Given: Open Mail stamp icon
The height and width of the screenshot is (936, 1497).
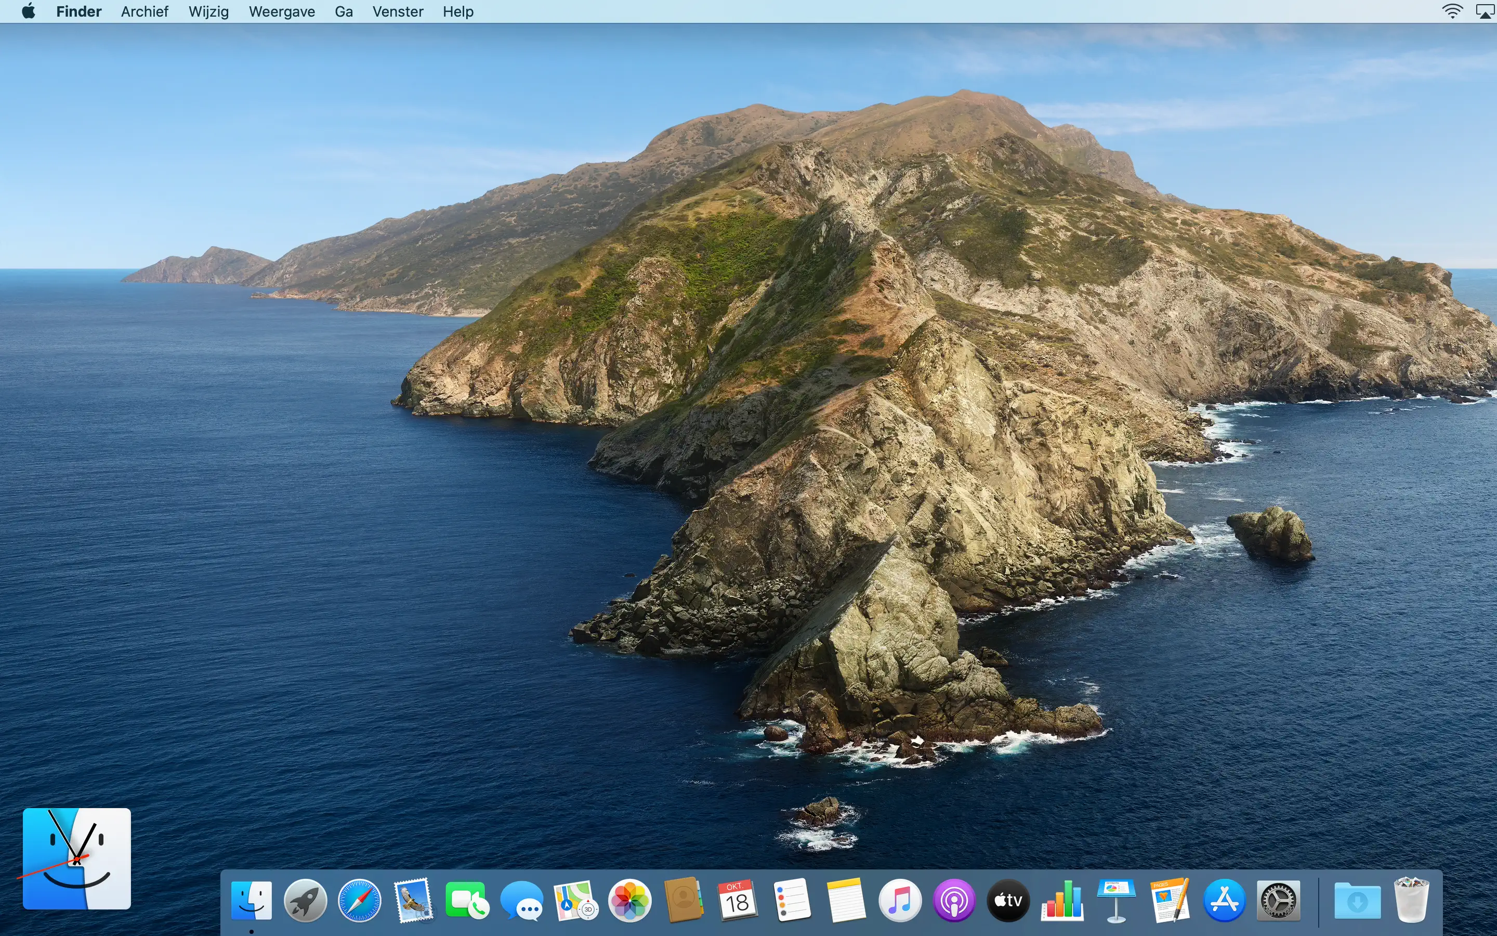Looking at the screenshot, I should point(413,900).
